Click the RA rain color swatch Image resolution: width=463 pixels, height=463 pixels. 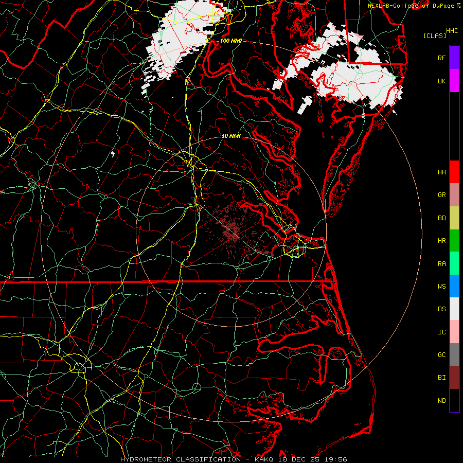pos(454,263)
